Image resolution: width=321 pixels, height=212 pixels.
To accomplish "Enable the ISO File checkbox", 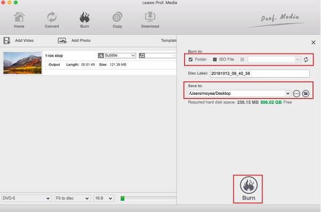I will (x=215, y=59).
